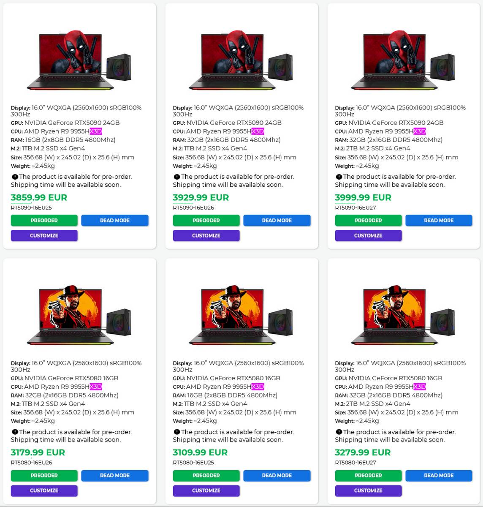Image resolution: width=483 pixels, height=507 pixels.
Task: Preorder the RT5080-16EU26 laptop
Action: coord(44,475)
